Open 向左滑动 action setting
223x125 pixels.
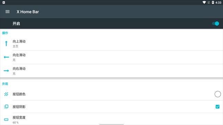tap(111, 57)
